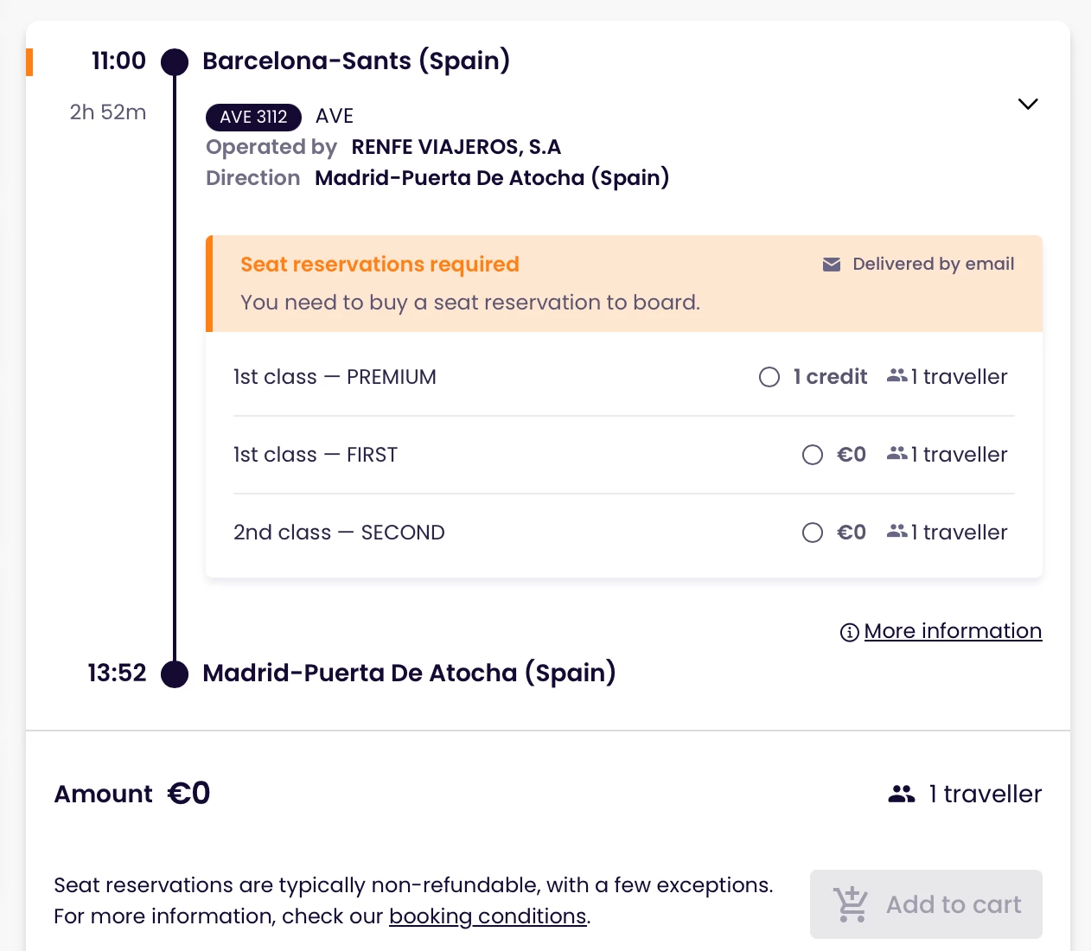
Task: Click the travellers icon in PREMIUM row
Action: tap(896, 376)
